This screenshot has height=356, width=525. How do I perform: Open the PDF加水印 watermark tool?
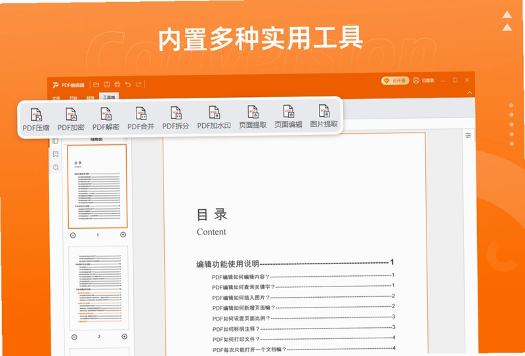pyautogui.click(x=214, y=119)
